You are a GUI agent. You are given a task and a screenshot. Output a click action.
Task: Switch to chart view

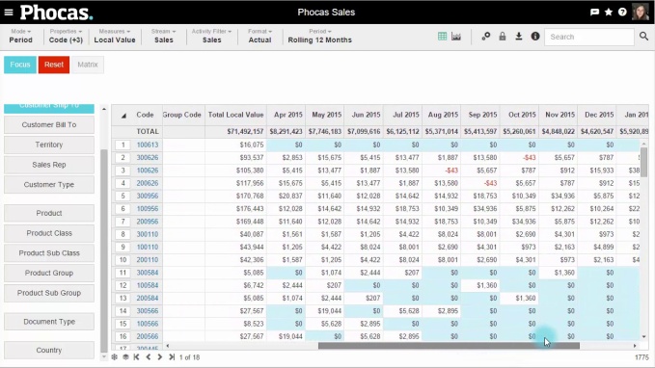point(456,37)
